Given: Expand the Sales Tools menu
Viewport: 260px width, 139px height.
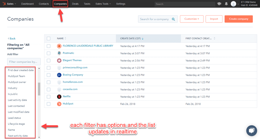Looking at the screenshot, I should (103, 4).
